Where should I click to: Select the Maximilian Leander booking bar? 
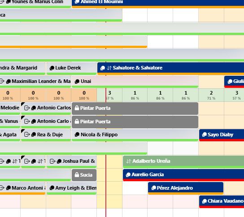tap(35, 82)
